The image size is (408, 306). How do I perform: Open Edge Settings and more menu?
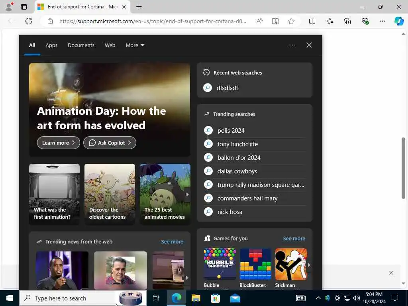point(382,21)
